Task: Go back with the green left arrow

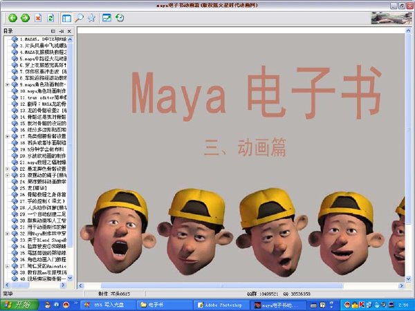Action: [x=12, y=18]
